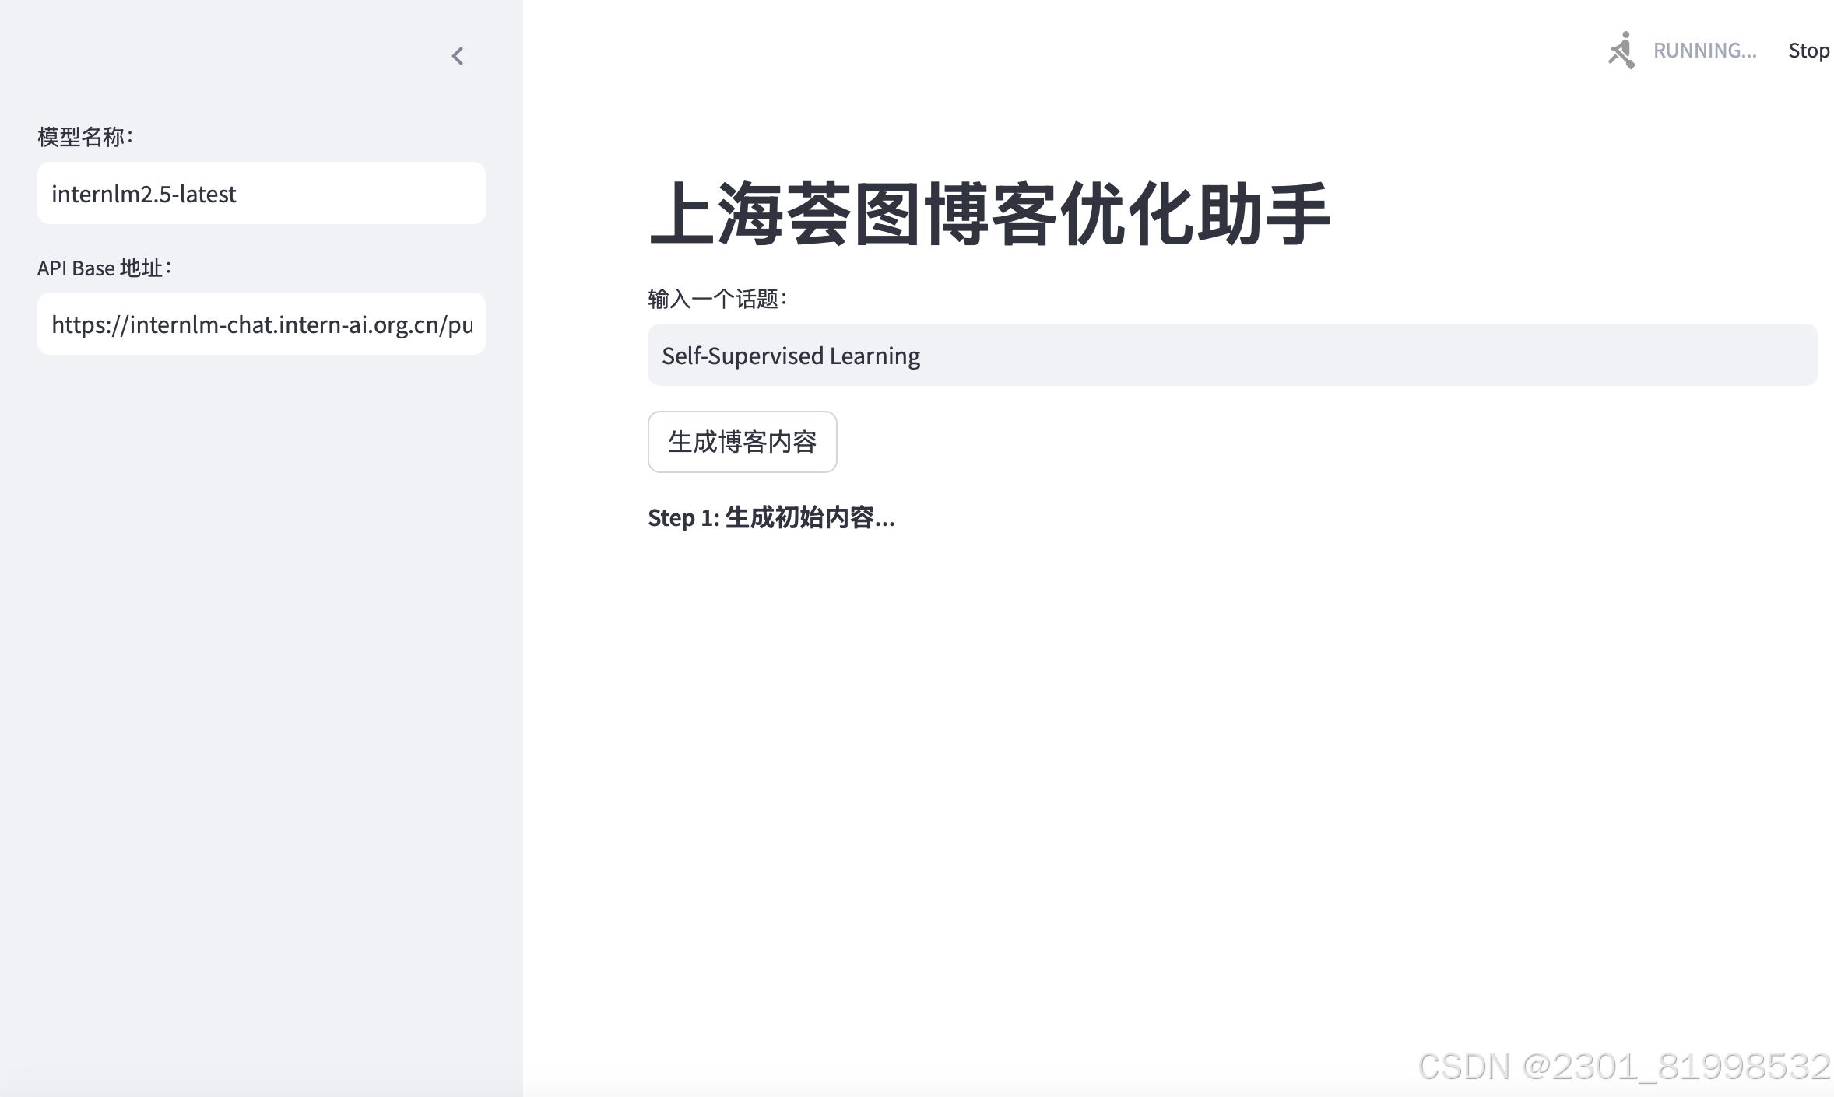This screenshot has width=1834, height=1097.
Task: Click the blank main area below Step 1
Action: point(1168,739)
